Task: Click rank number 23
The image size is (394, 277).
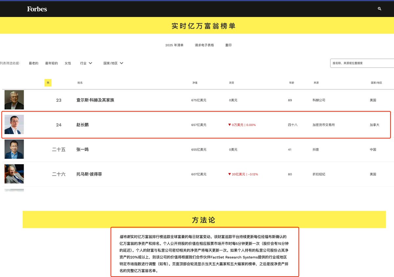Action: click(58, 100)
